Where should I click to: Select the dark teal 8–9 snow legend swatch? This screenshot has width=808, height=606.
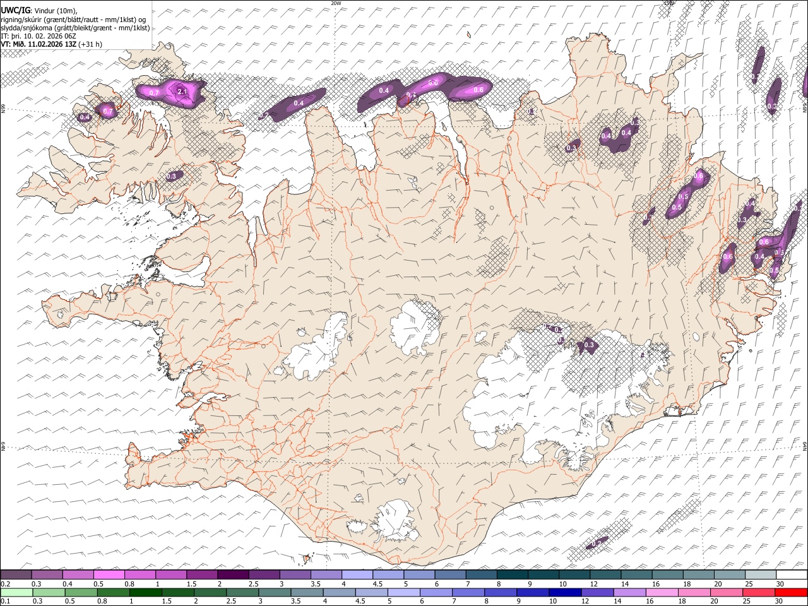point(512,575)
